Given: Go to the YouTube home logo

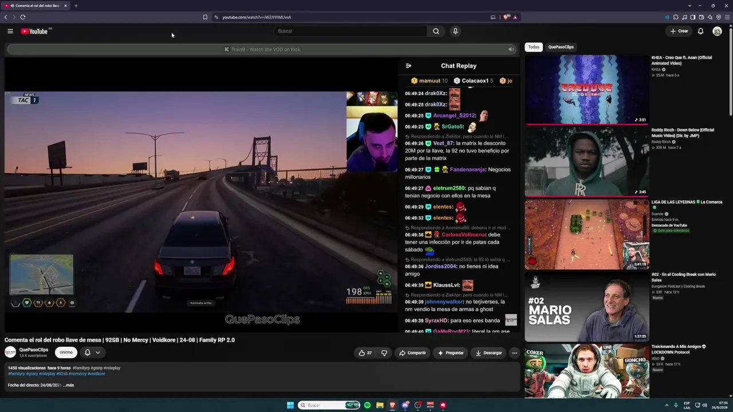Looking at the screenshot, I should pos(36,31).
